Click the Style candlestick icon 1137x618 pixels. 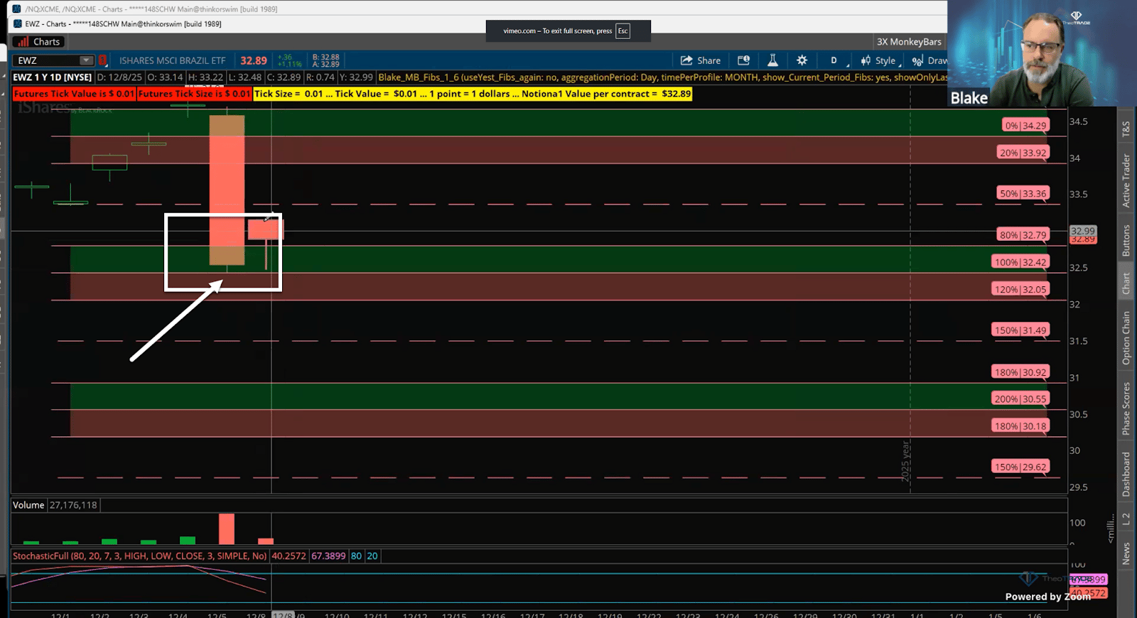coord(866,61)
